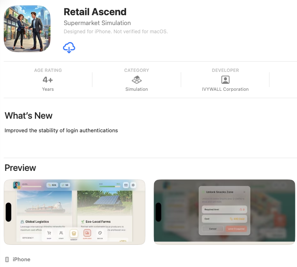Click the AGE RATING label
This screenshot has width=297, height=267.
pos(48,70)
